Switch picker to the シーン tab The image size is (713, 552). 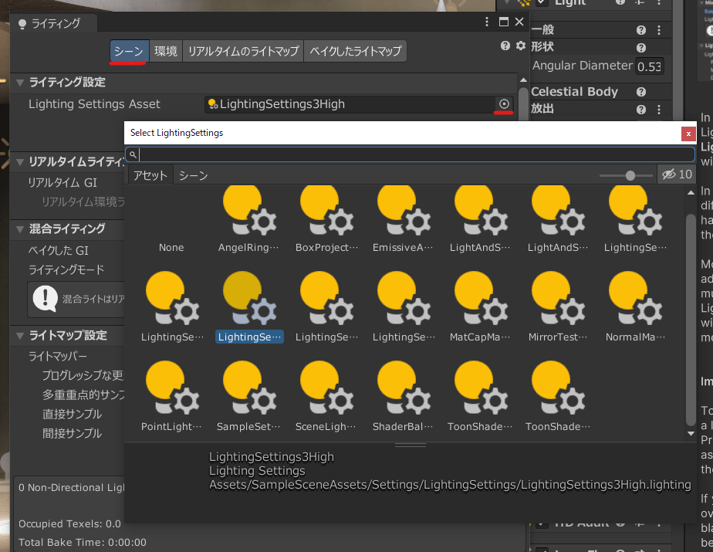click(193, 175)
